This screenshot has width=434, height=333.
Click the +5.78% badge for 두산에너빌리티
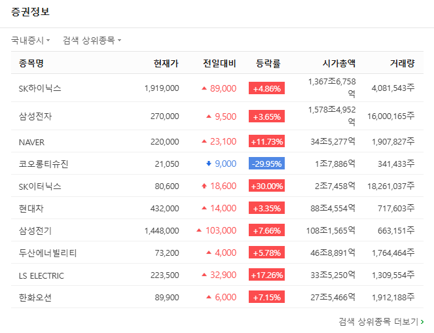click(266, 253)
